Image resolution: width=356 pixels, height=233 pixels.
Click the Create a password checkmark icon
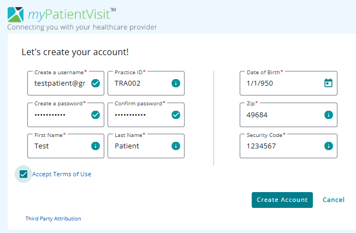(96, 115)
